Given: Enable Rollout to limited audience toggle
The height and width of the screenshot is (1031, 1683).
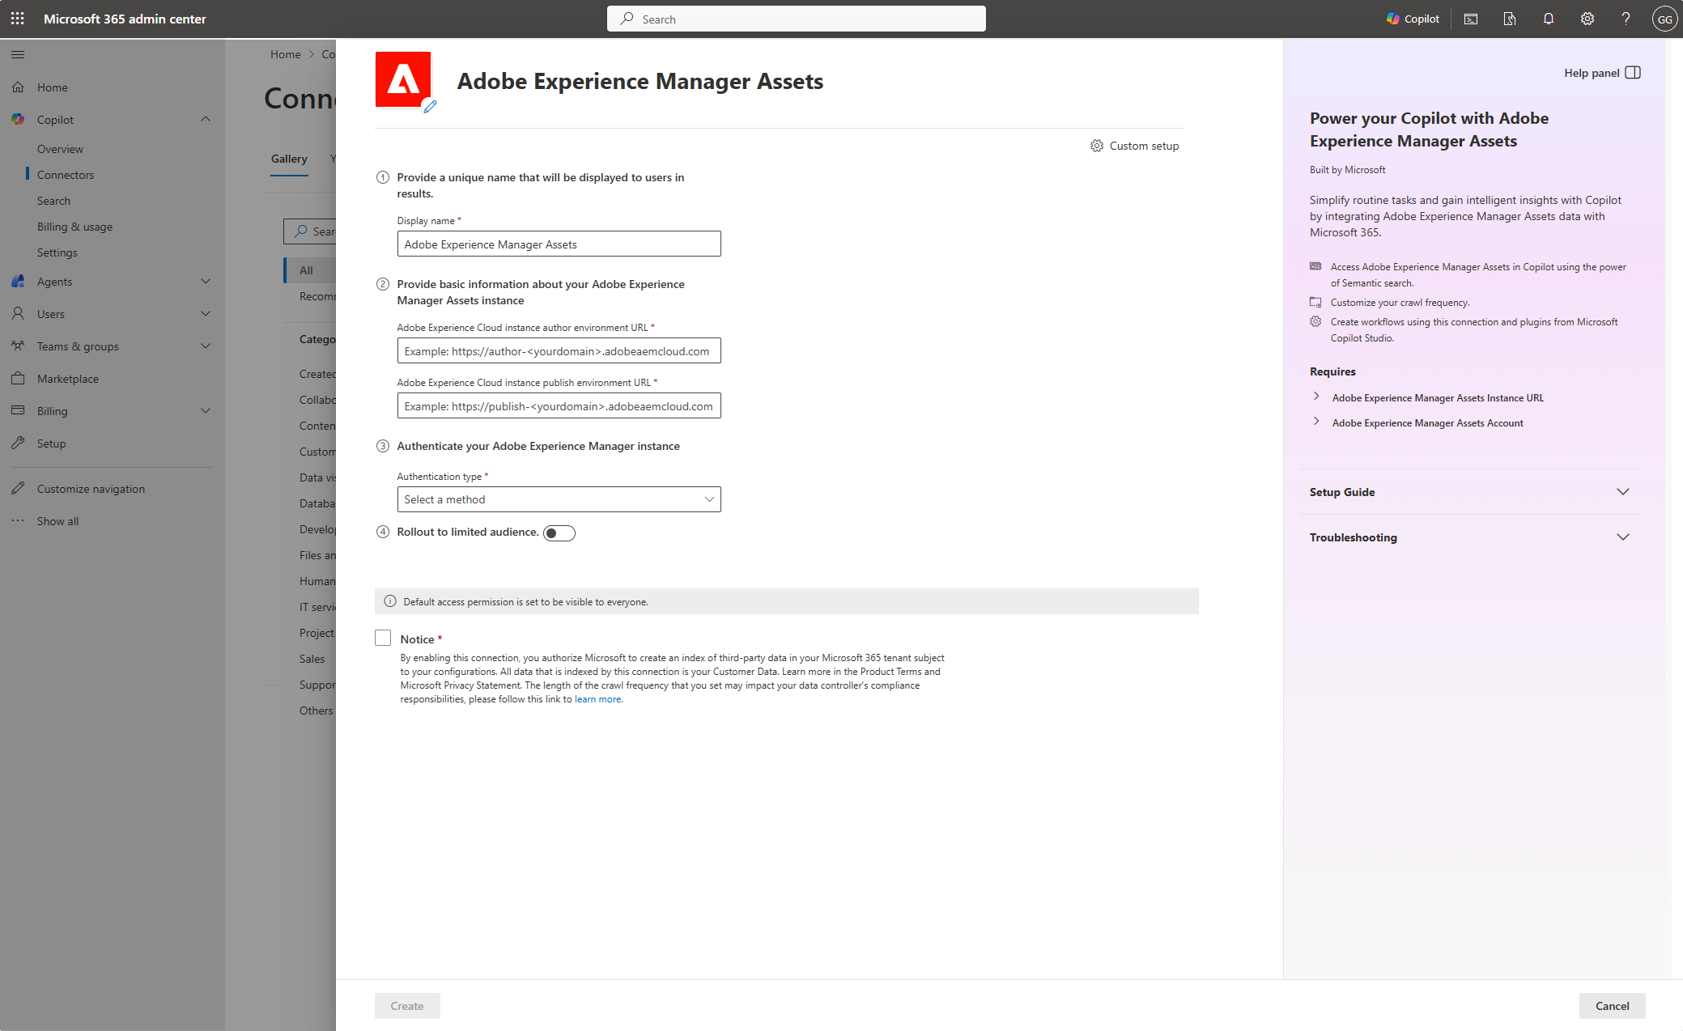Looking at the screenshot, I should pyautogui.click(x=559, y=532).
